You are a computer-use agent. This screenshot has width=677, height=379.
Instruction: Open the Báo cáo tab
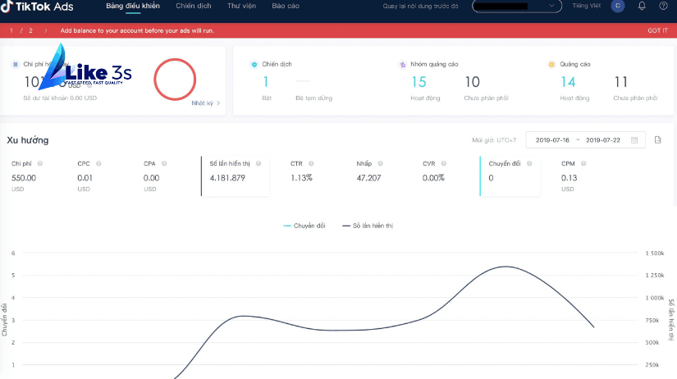click(x=286, y=6)
